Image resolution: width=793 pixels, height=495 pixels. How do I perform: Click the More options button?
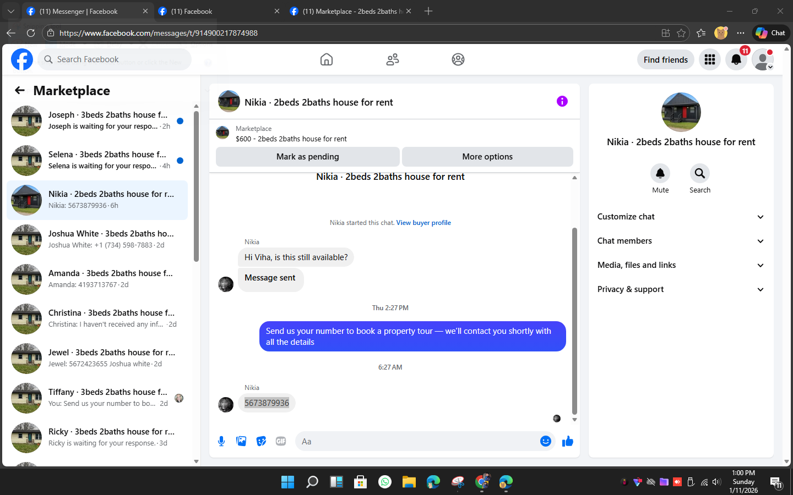[x=487, y=157]
